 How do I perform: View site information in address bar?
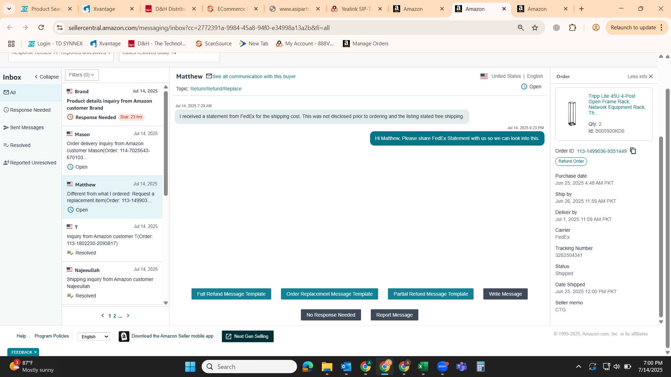pyautogui.click(x=60, y=28)
